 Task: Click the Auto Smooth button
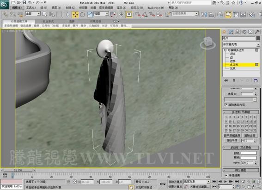point(232,141)
